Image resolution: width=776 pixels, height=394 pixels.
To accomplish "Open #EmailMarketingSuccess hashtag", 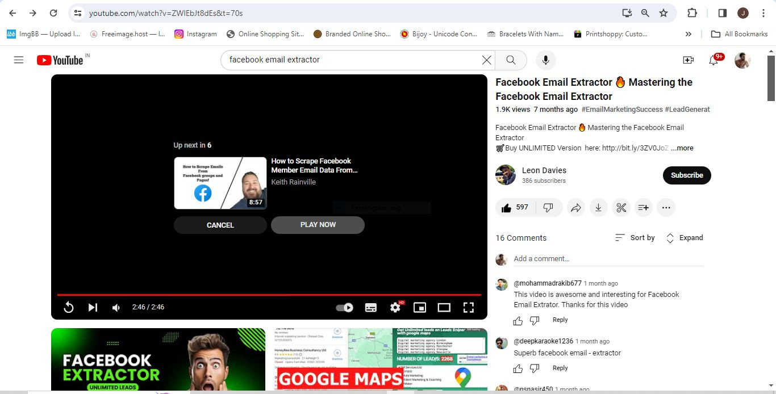I will (x=622, y=110).
